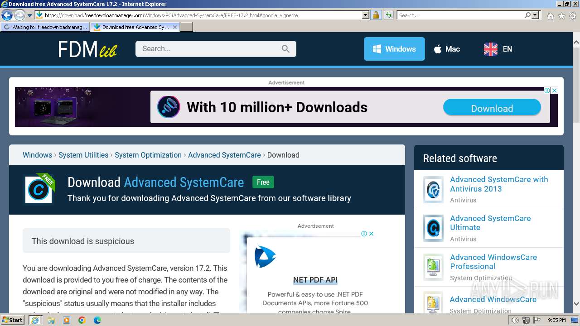
Task: Expand the address bar URL dropdown
Action: [x=366, y=15]
